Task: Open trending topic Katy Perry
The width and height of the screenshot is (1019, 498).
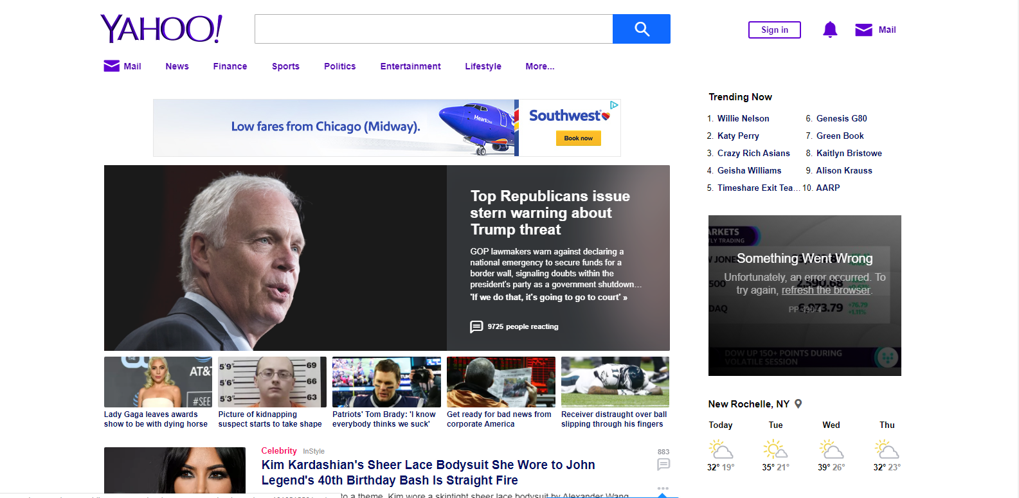Action: (x=738, y=136)
